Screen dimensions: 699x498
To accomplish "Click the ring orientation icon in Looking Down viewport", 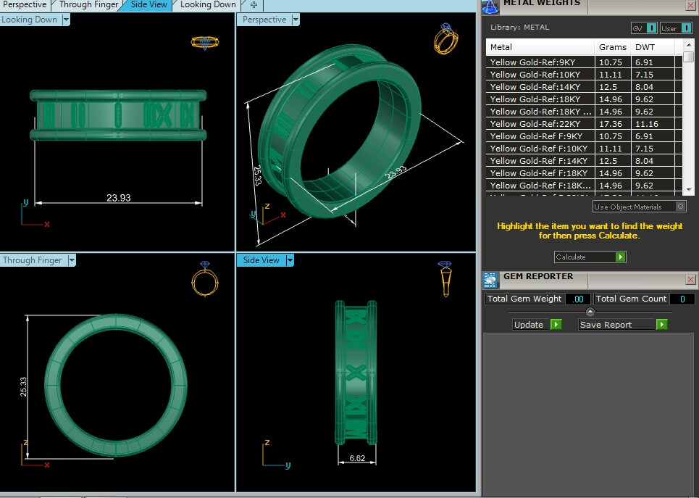I will (x=204, y=42).
